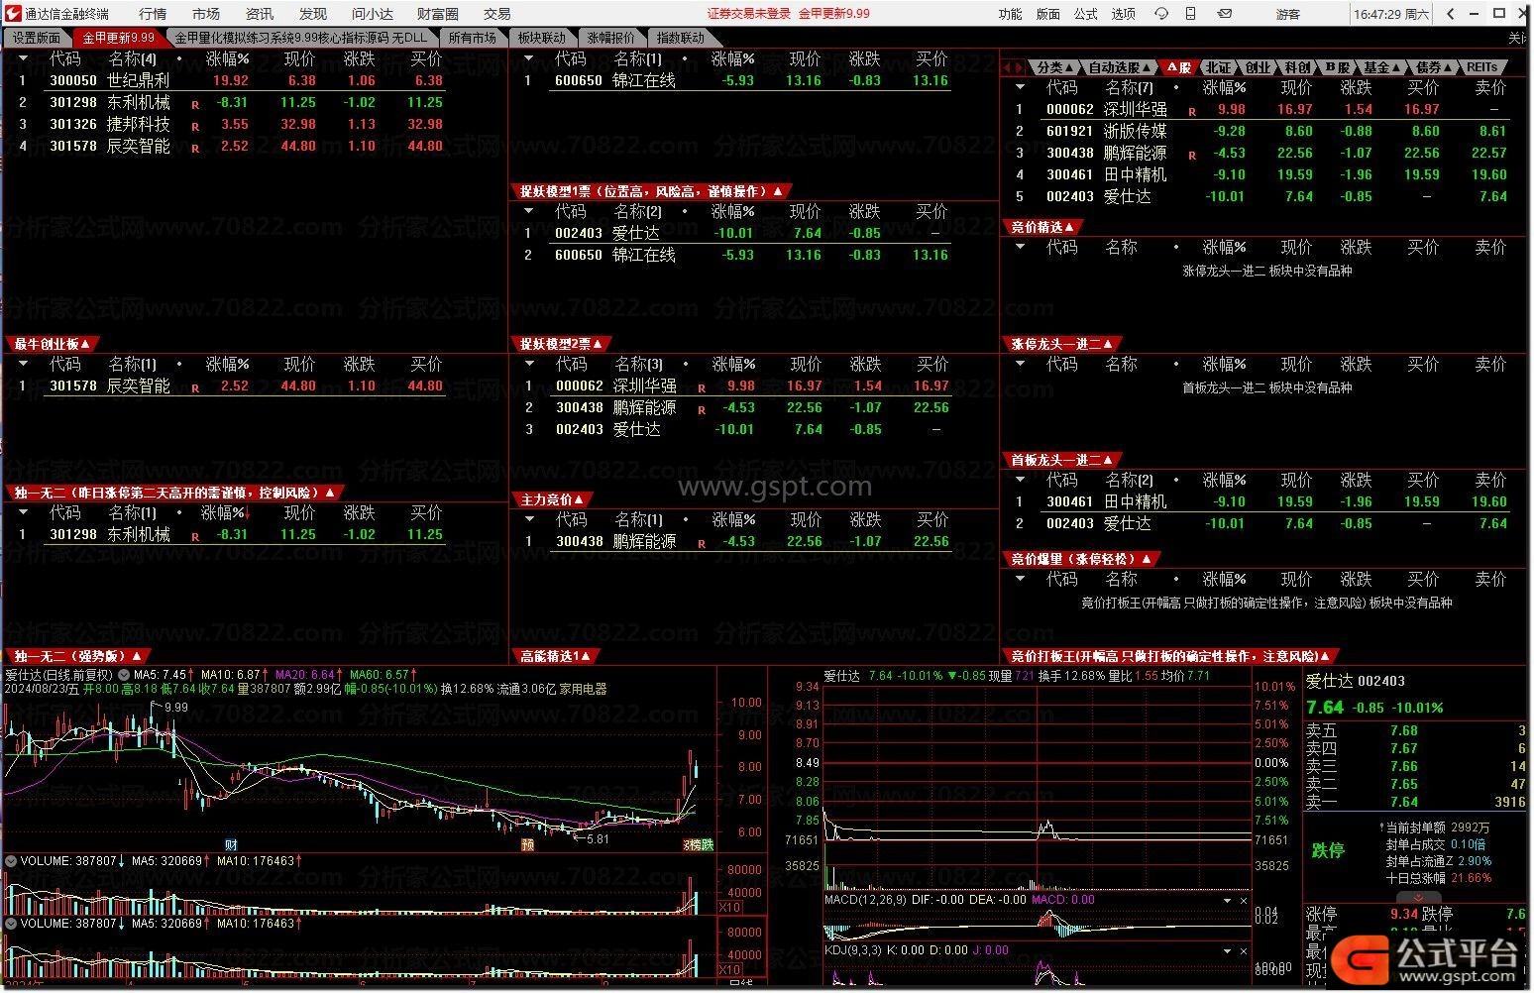Switch to the 所有市场 tab
Image resolution: width=1534 pixels, height=993 pixels.
[x=473, y=38]
